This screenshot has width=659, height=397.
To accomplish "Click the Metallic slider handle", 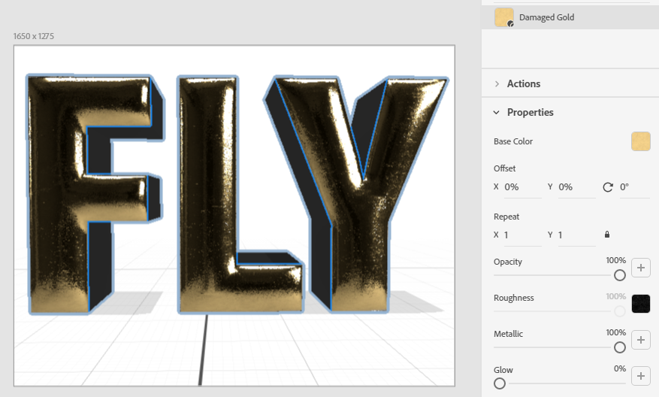I will 620,347.
